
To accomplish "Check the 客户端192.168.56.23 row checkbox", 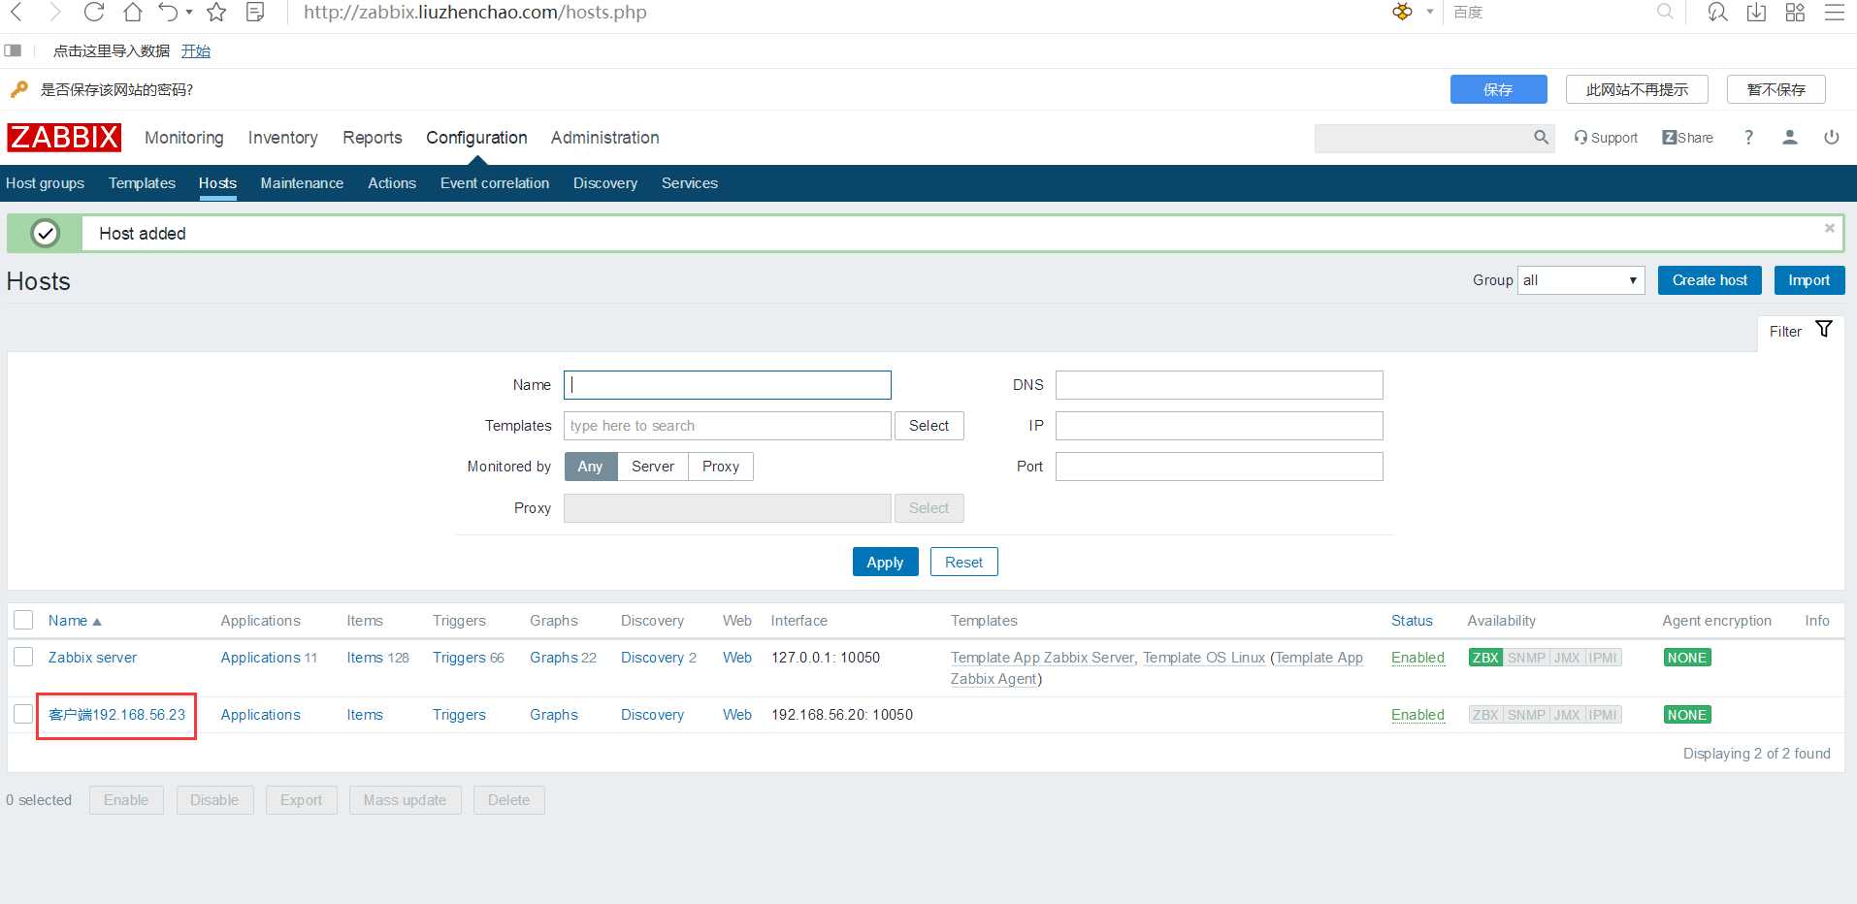I will tap(24, 714).
